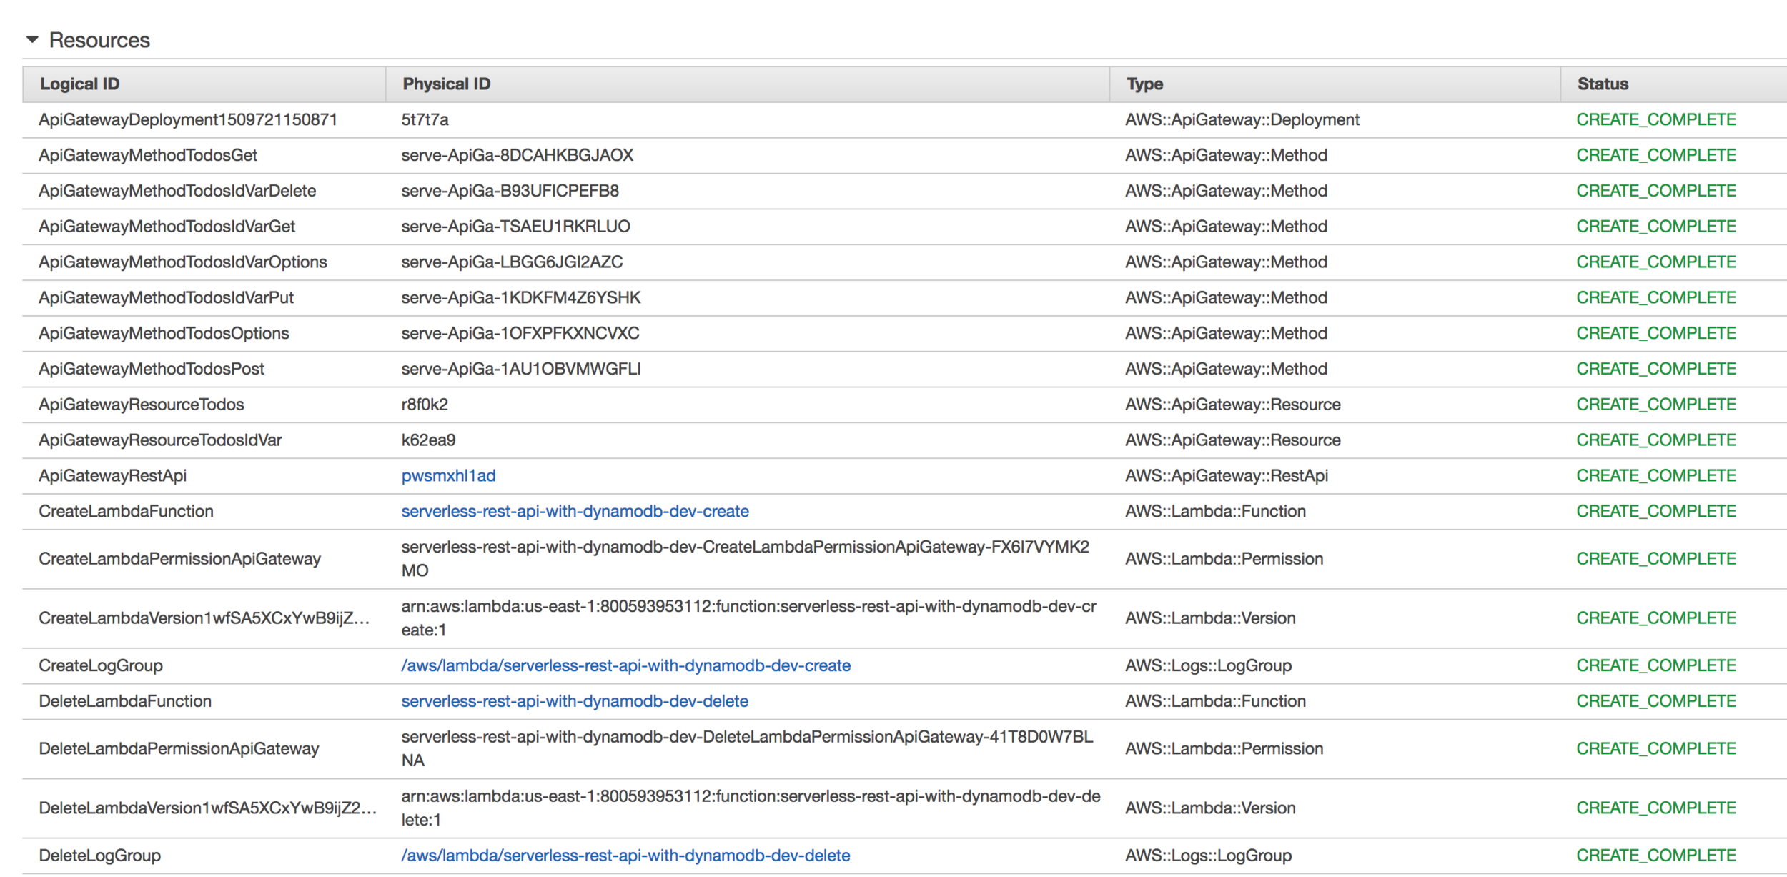The width and height of the screenshot is (1787, 877).
Task: Click the AWS::ApiGateway::RestApi type cell
Action: coord(1226,476)
